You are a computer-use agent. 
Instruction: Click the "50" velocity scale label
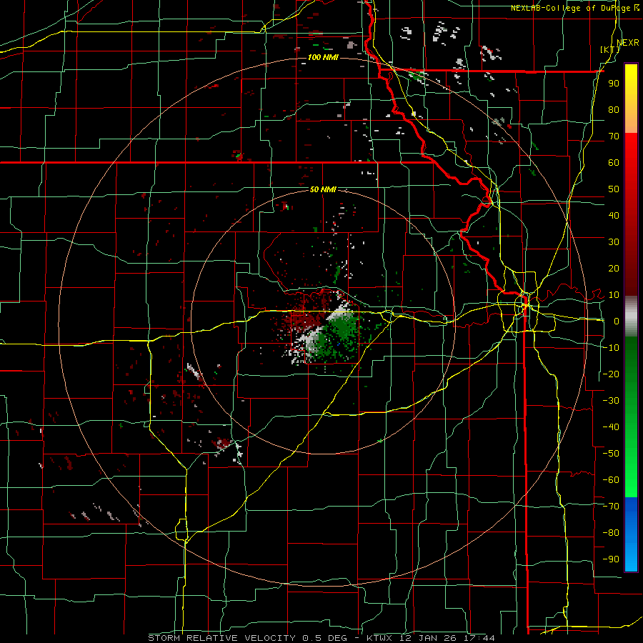point(614,189)
